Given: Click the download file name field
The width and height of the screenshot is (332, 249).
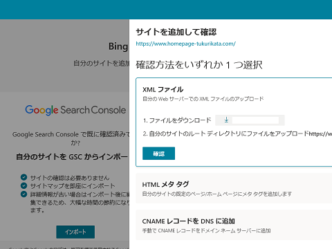Looking at the screenshot, I should [255, 120].
